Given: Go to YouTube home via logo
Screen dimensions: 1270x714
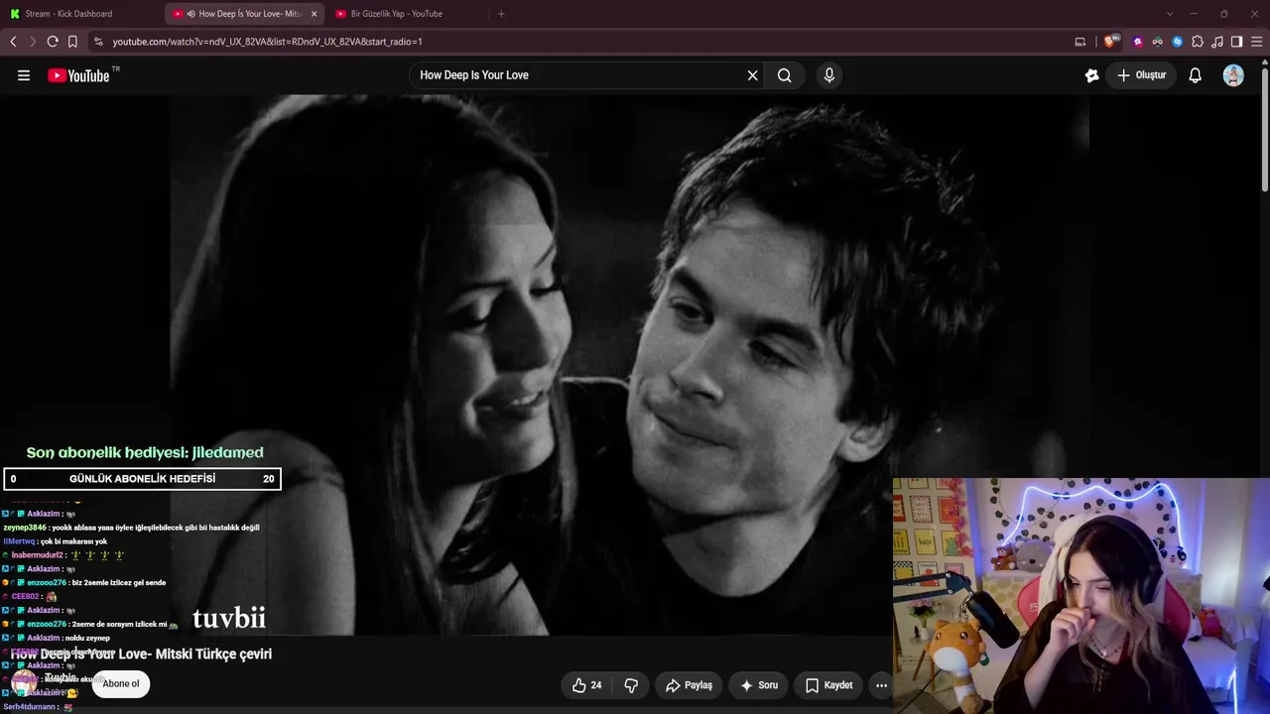Looking at the screenshot, I should click(78, 75).
